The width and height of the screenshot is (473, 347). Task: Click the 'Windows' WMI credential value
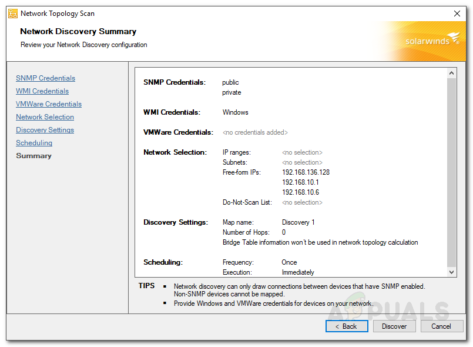[235, 112]
